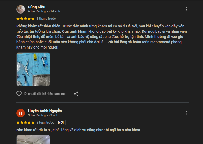Click the '2 tuần trước' timestamp

tap(45, 122)
